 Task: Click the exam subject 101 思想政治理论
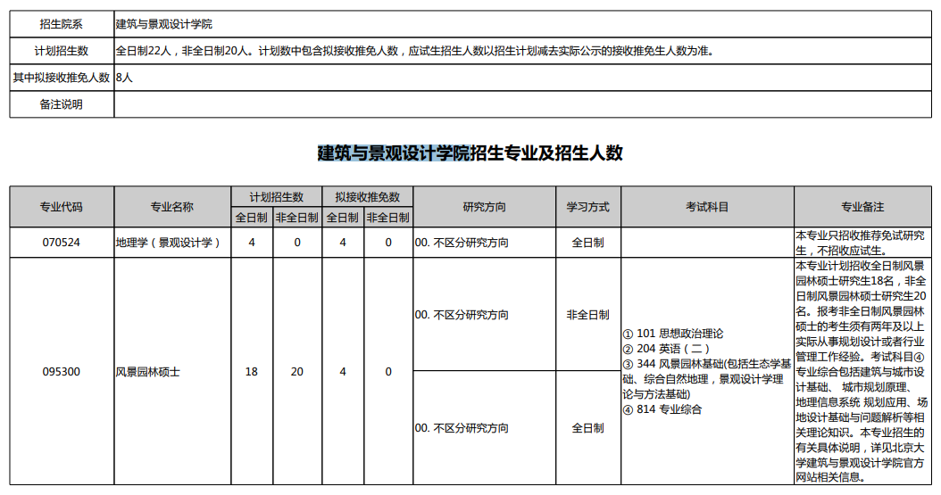click(673, 334)
